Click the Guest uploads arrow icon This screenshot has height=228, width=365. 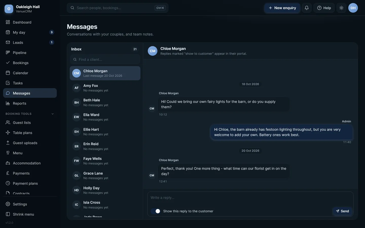pos(8,143)
